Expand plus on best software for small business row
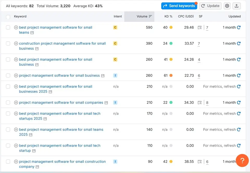Image resolution: width=250 pixels, height=173 pixels. 16,59
